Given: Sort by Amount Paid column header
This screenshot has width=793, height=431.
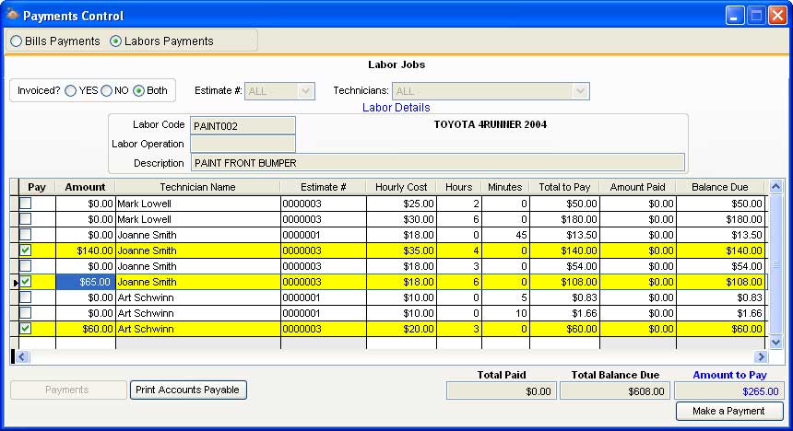Looking at the screenshot, I should 638,187.
